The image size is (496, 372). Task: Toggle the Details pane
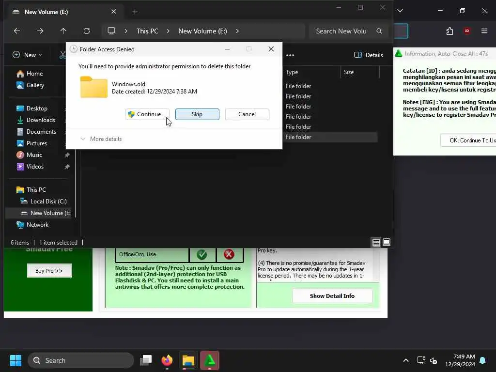(x=369, y=55)
